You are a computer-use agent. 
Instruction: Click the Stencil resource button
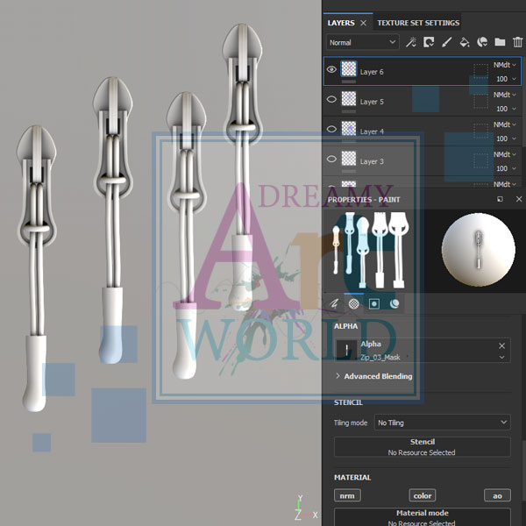422,447
